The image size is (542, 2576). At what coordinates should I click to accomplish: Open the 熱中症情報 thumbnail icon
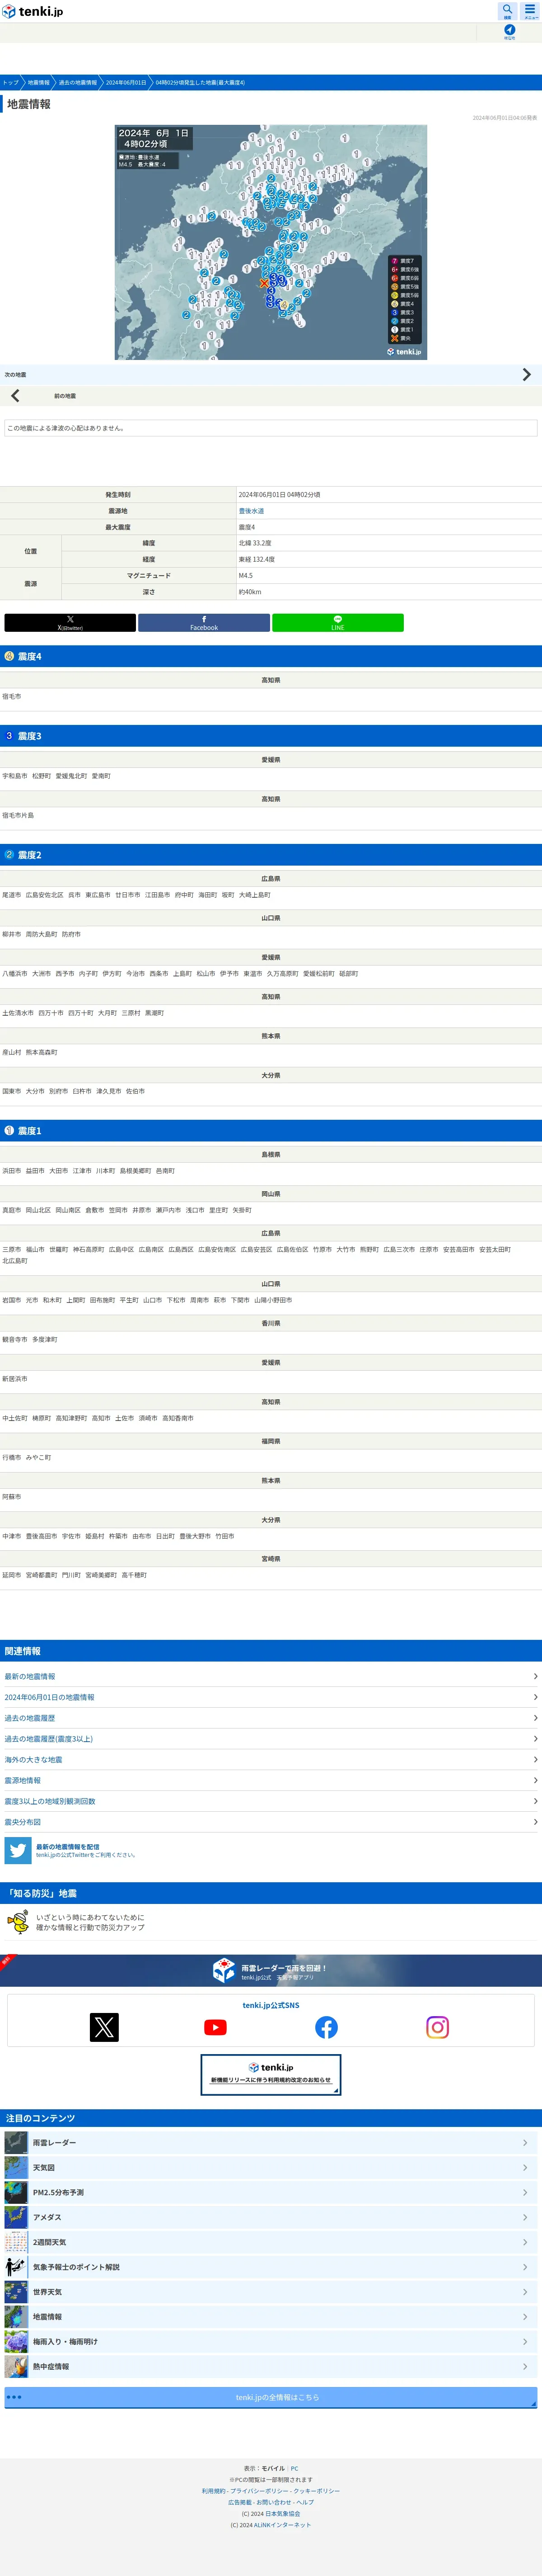(x=16, y=2366)
